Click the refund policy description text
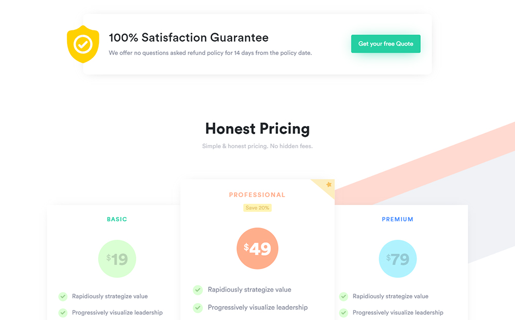Viewport: 515px width, 320px height. 210,53
